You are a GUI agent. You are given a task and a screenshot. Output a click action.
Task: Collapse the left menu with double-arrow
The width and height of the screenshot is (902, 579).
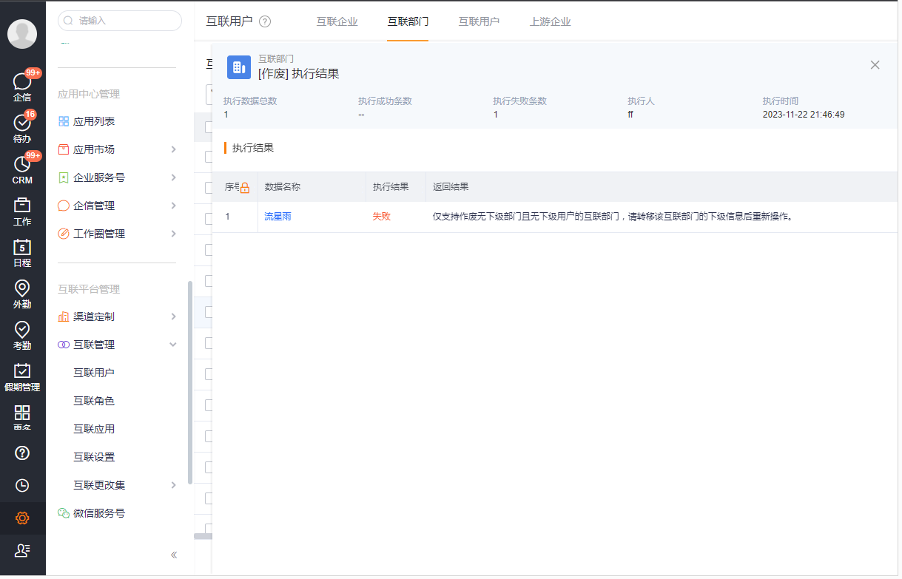174,555
